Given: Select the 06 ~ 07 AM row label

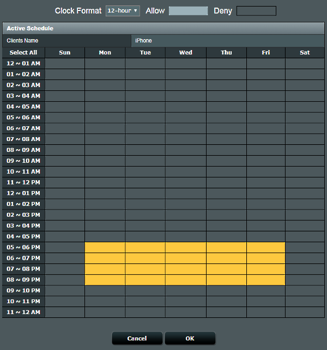Looking at the screenshot, I should point(23,128).
